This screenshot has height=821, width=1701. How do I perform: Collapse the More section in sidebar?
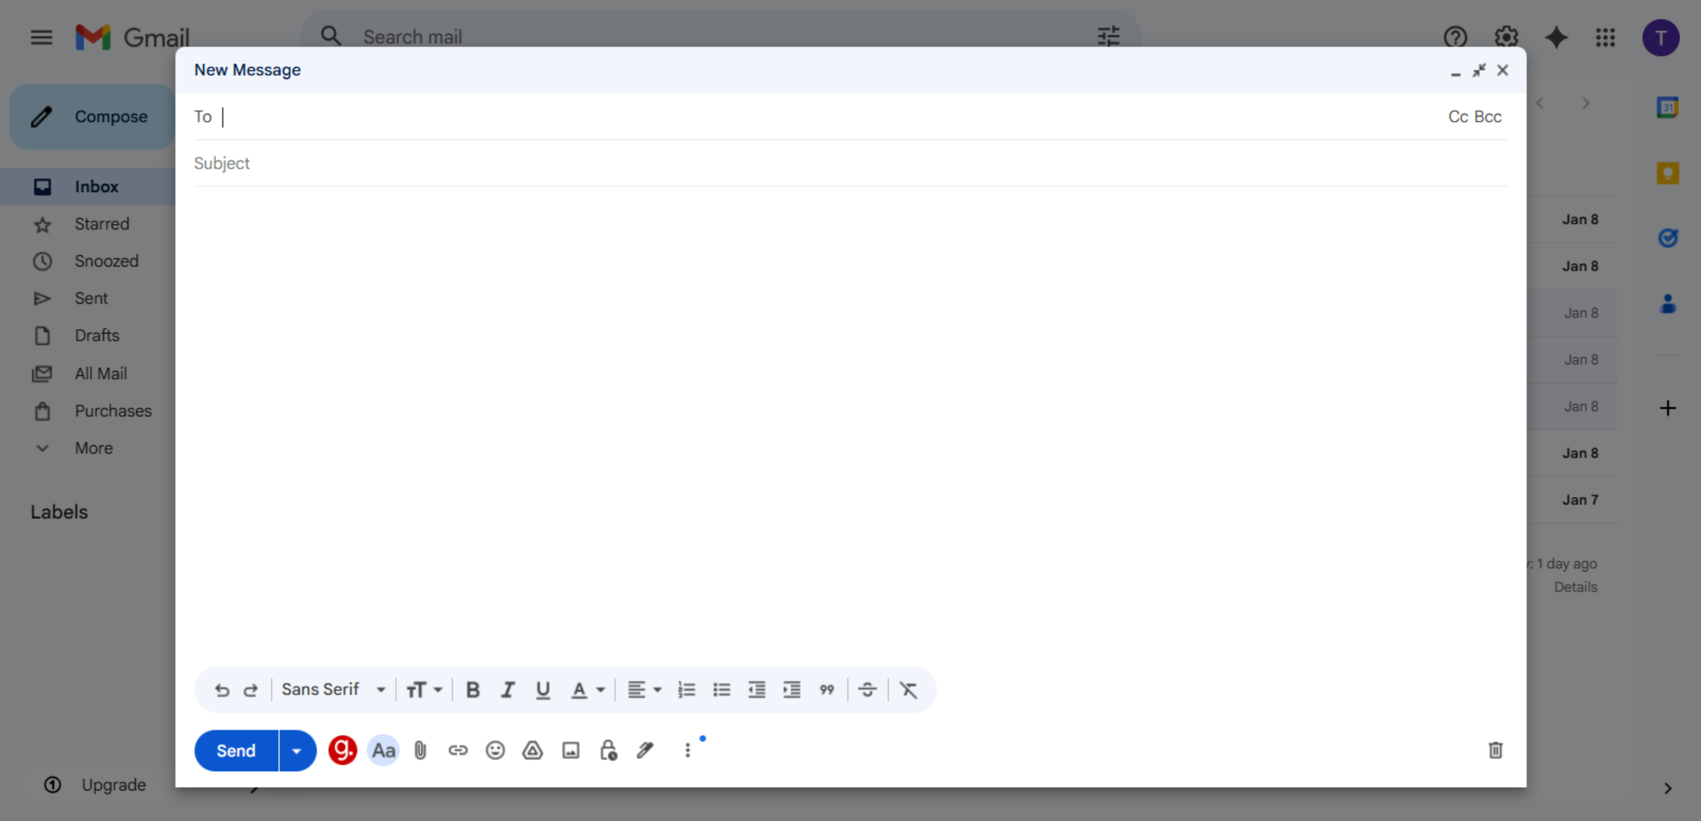[94, 448]
